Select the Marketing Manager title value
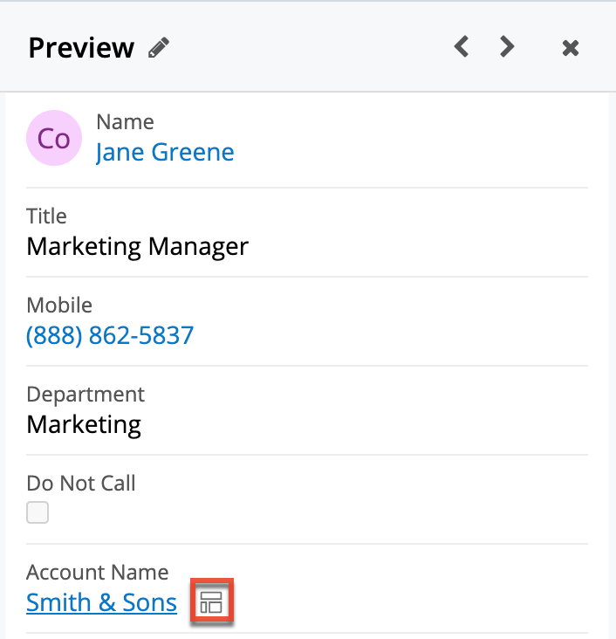 click(x=137, y=246)
